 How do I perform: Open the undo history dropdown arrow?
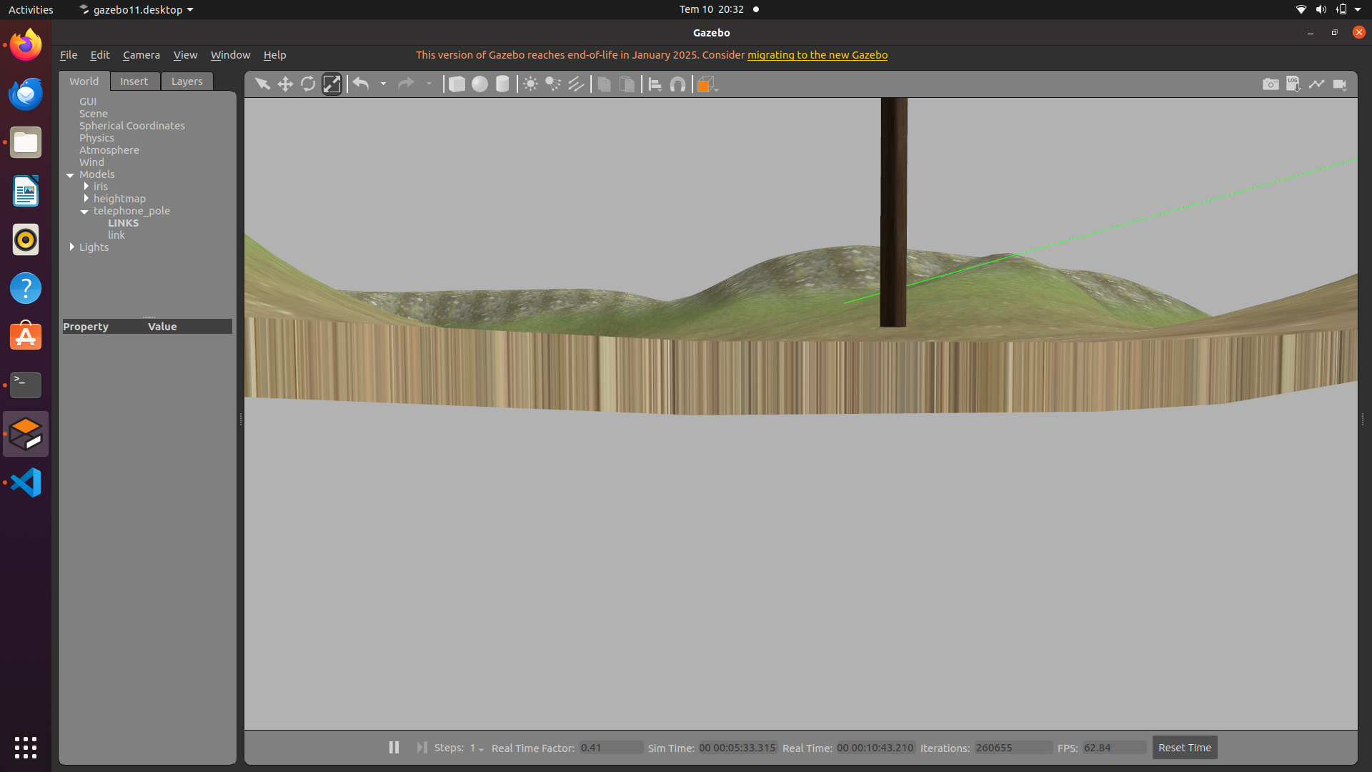tap(383, 84)
